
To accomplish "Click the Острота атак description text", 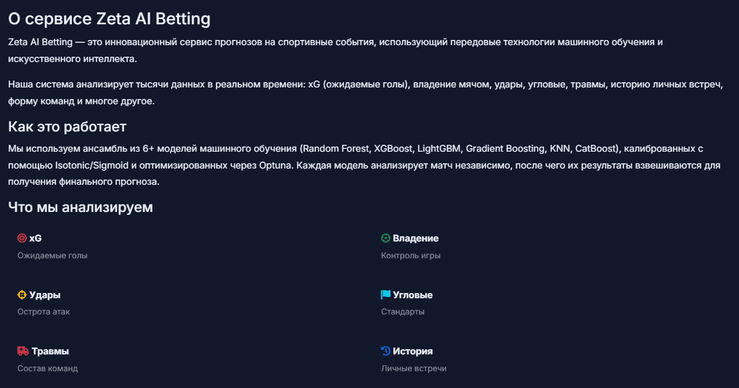I will click(x=44, y=312).
